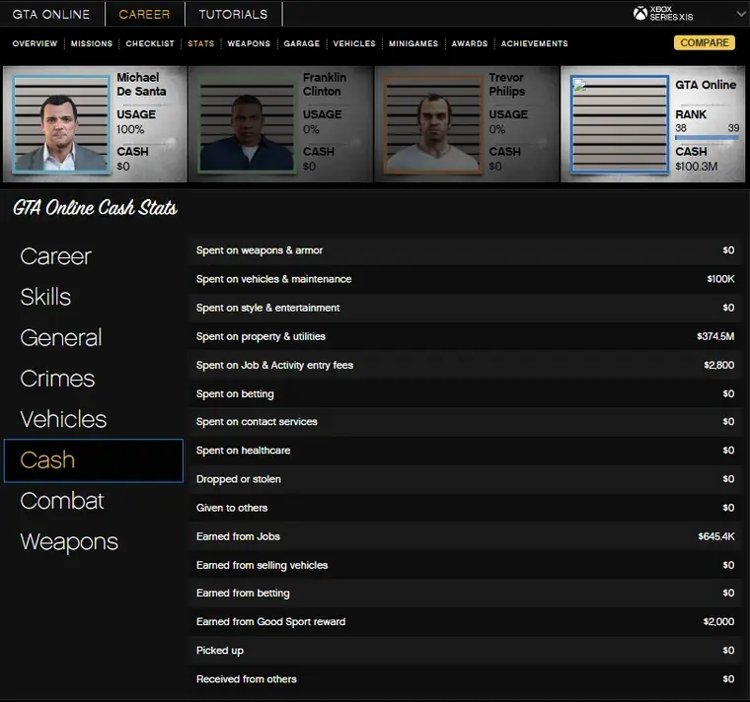The width and height of the screenshot is (750, 702).
Task: Navigate to the Weapons submenu
Action: pos(249,43)
